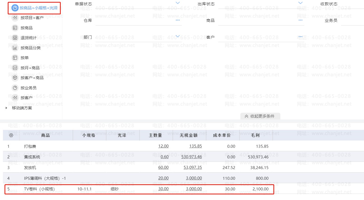Sort by 无税金额 column header

click(189, 135)
